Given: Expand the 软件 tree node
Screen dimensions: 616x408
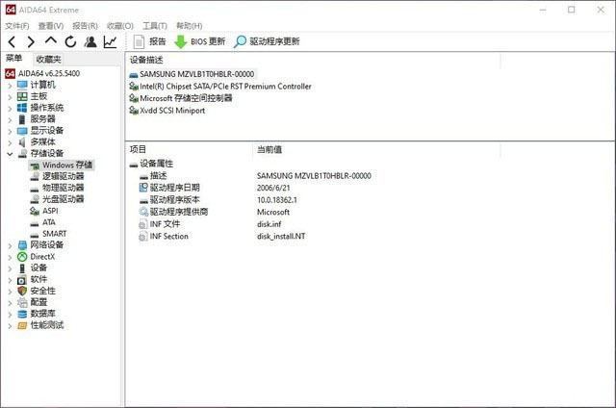Looking at the screenshot, I should tap(10, 280).
